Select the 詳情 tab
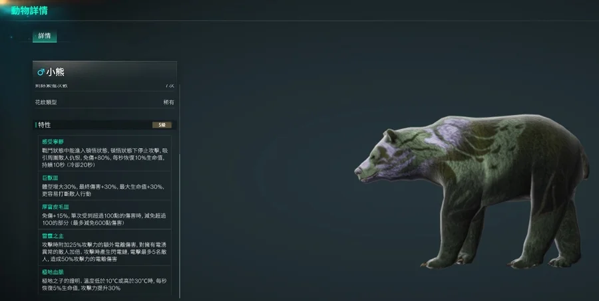 (45, 37)
